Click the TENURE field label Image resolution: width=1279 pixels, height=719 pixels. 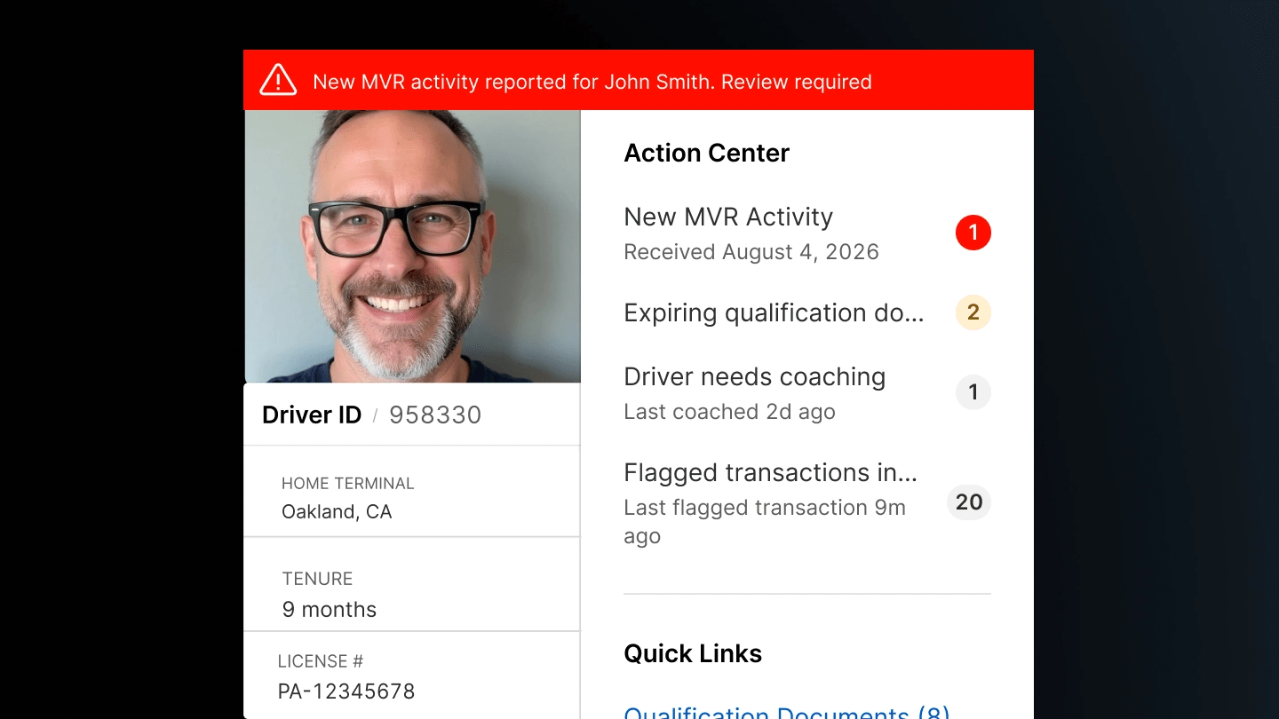click(x=317, y=579)
